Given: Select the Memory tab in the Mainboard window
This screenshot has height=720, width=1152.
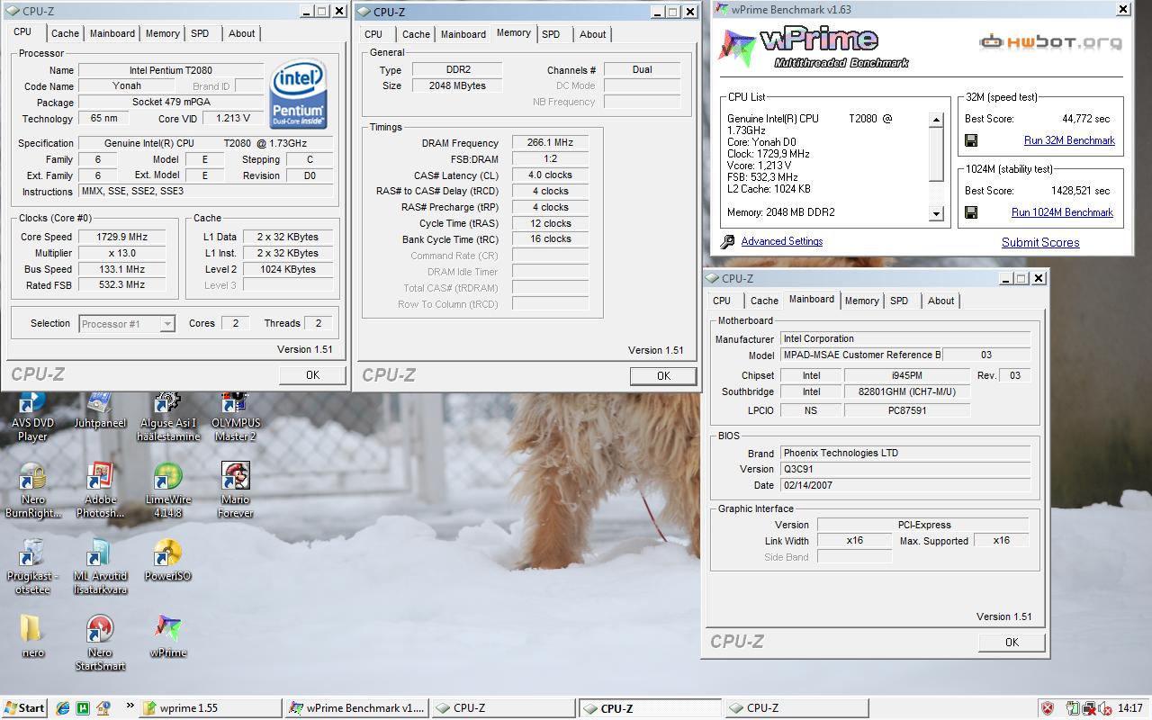Looking at the screenshot, I should pyautogui.click(x=861, y=301).
